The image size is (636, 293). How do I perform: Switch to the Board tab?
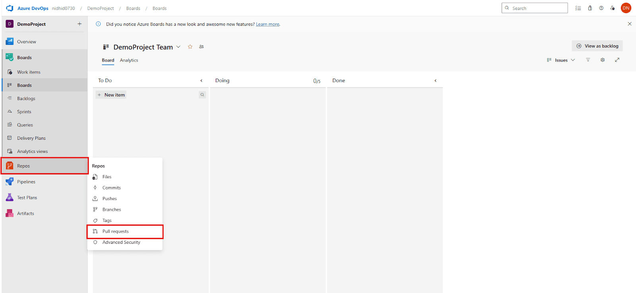pos(108,60)
